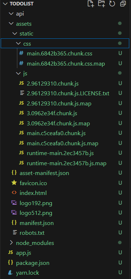Collapse the api folder chevron
Image resolution: width=131 pixels, height=279 pixels.
click(x=11, y=14)
